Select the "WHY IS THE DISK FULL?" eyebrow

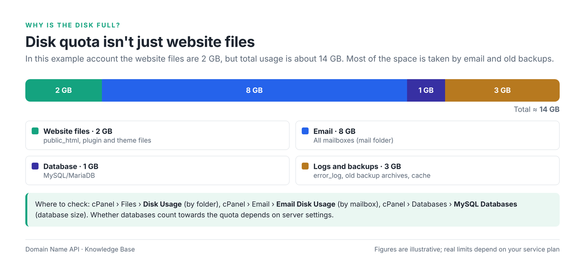tap(73, 25)
